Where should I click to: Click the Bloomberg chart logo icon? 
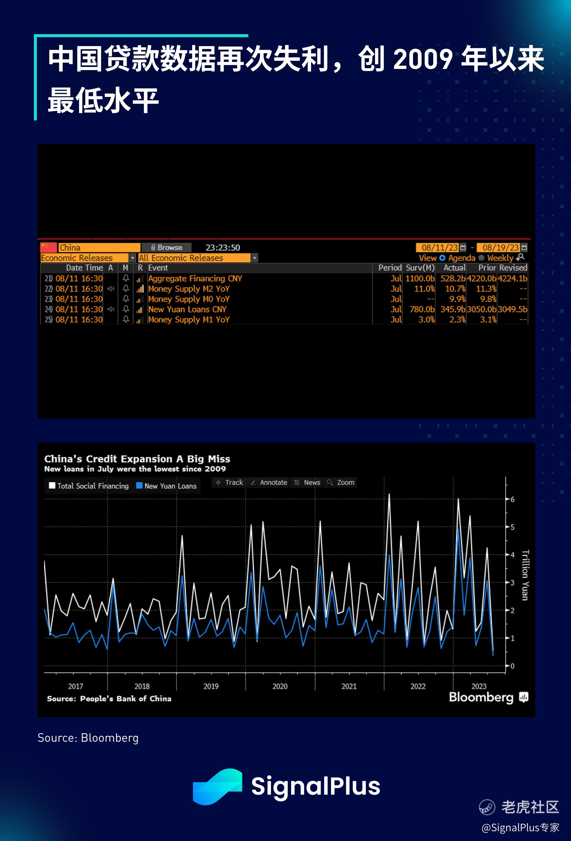[524, 697]
